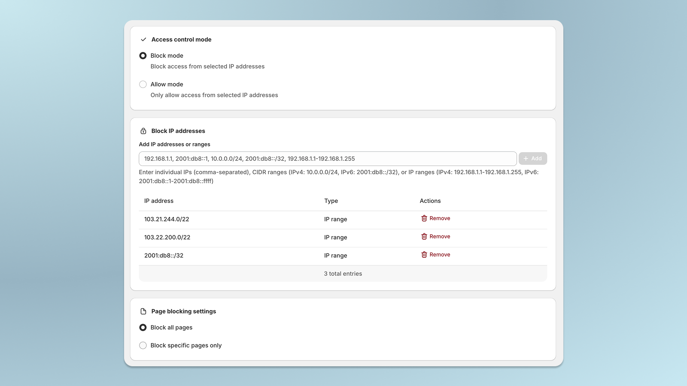687x386 pixels.
Task: Click the lock icon beside Block IP addresses
Action: 143,131
